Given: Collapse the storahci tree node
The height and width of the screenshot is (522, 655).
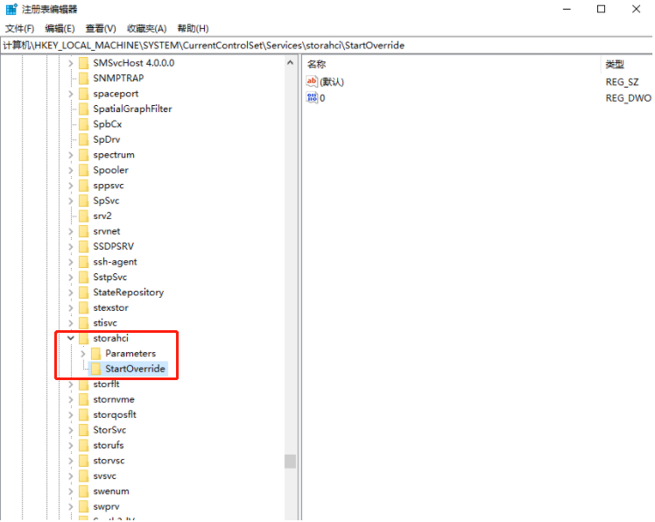Looking at the screenshot, I should click(x=71, y=338).
